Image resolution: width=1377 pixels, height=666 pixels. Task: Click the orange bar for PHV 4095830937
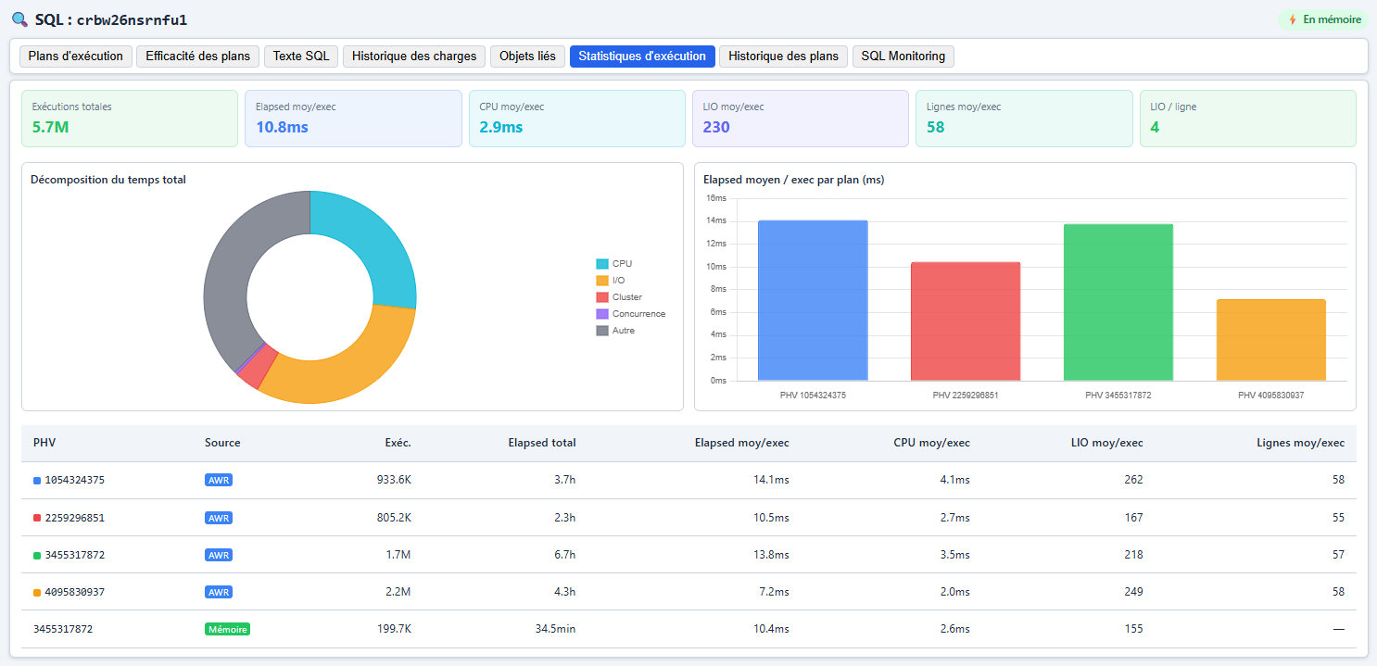click(x=1270, y=340)
